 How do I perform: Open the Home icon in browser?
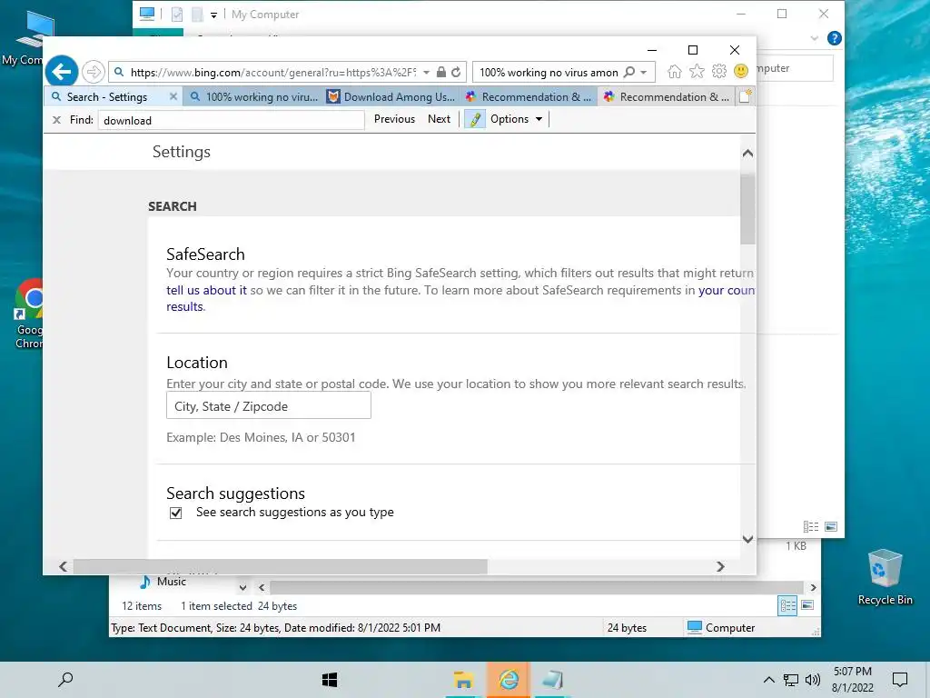tap(675, 72)
